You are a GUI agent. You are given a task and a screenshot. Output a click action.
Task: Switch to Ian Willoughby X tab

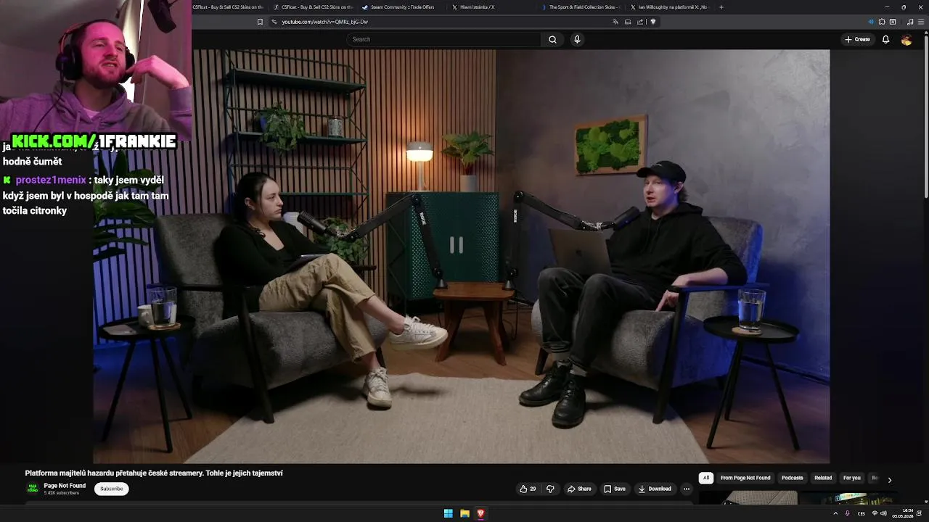point(671,7)
